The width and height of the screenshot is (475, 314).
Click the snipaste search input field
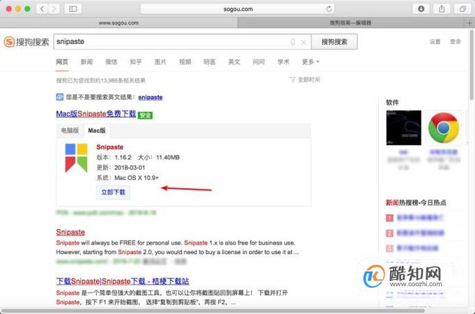click(x=171, y=42)
